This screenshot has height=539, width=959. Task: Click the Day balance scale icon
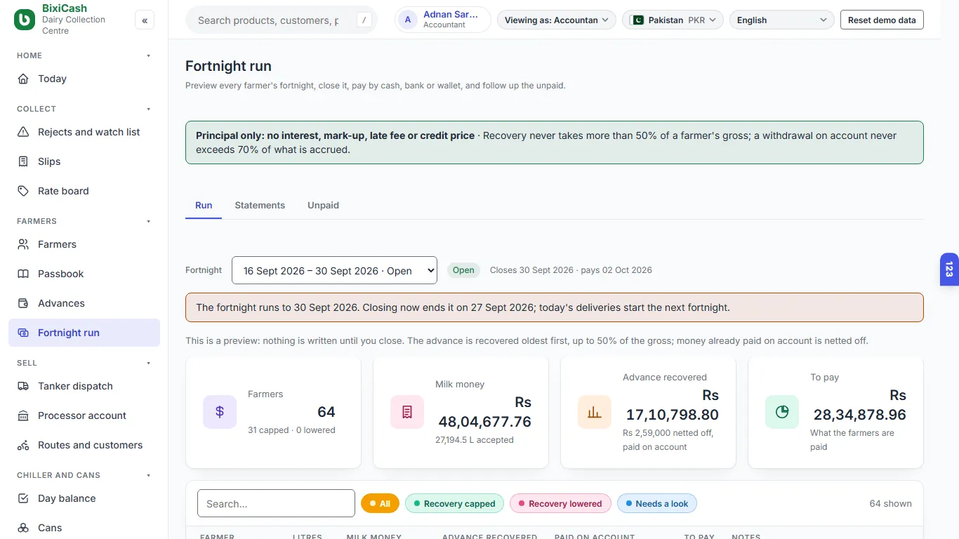pos(23,498)
